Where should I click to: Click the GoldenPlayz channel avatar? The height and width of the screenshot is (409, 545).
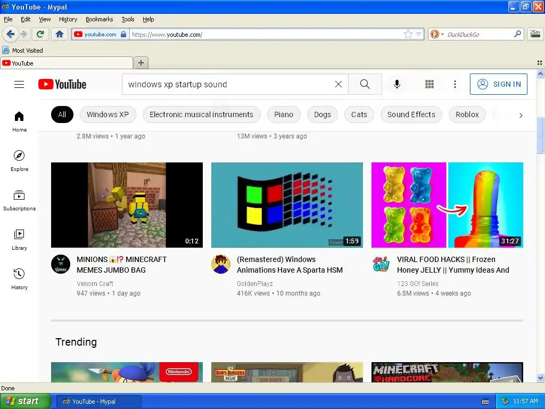point(221,264)
